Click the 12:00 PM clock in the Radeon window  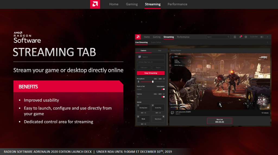tap(254, 37)
